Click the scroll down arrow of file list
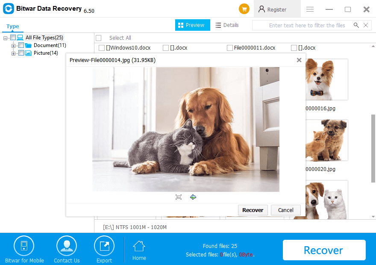Screen dimensions: 376x265 373,217
